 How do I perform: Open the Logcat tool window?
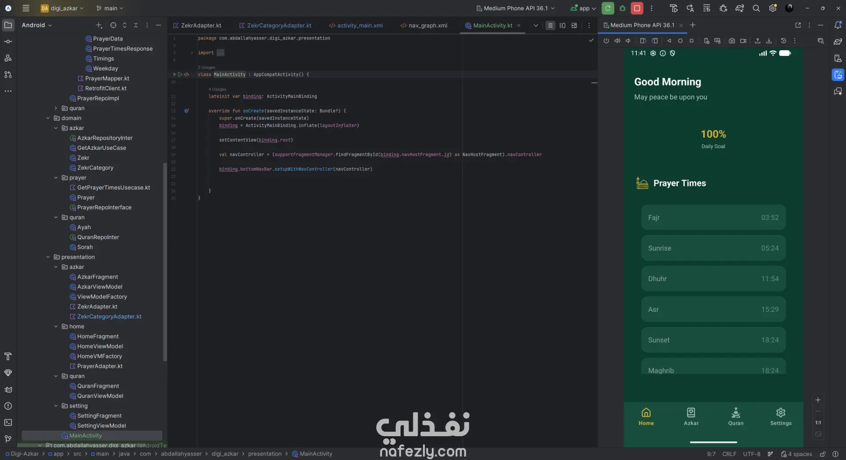click(x=8, y=390)
